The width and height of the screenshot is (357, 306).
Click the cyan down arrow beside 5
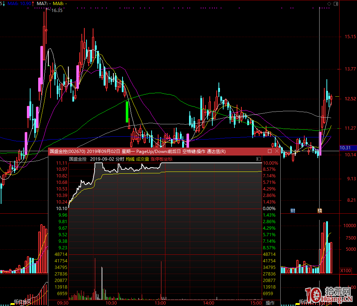click(x=4, y=4)
